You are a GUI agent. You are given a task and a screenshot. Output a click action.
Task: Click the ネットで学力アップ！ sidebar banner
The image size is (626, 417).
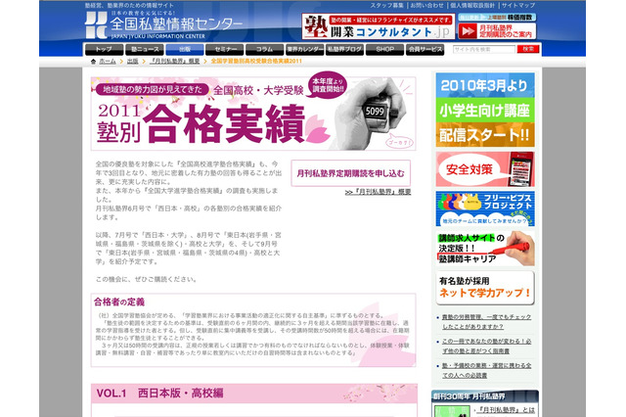(x=485, y=288)
